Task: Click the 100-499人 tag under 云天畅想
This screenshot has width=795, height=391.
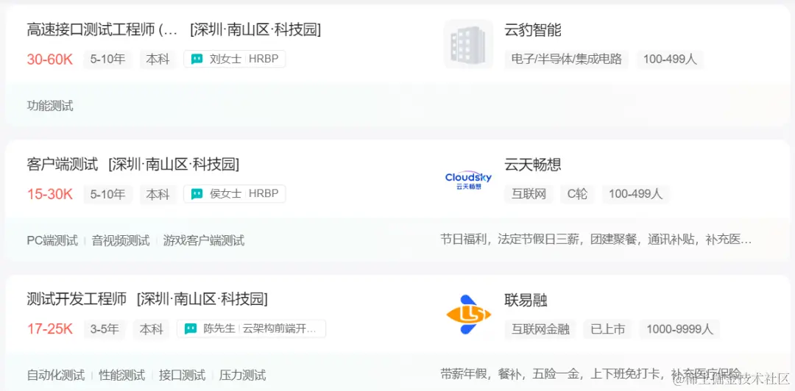Action: pos(635,194)
